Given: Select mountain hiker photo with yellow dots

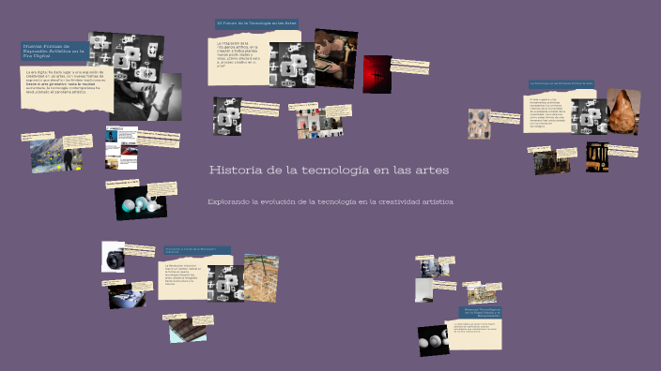Looking at the screenshot, I should click(56, 156).
